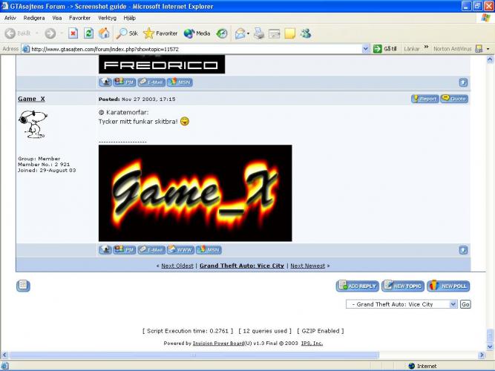Expand the address bar URL dropdown
The height and width of the screenshot is (371, 495).
pos(367,49)
